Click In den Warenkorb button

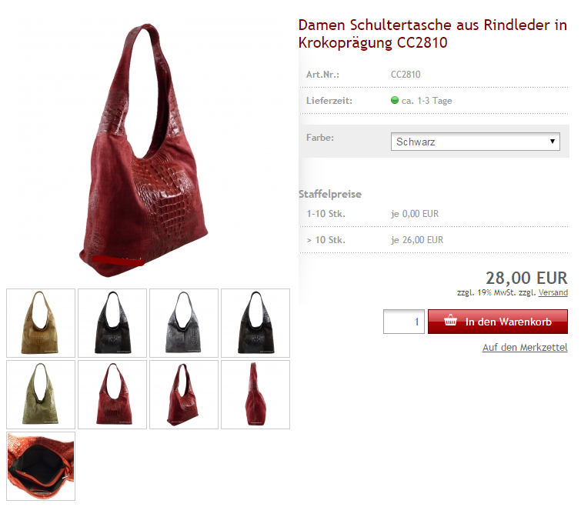(498, 322)
